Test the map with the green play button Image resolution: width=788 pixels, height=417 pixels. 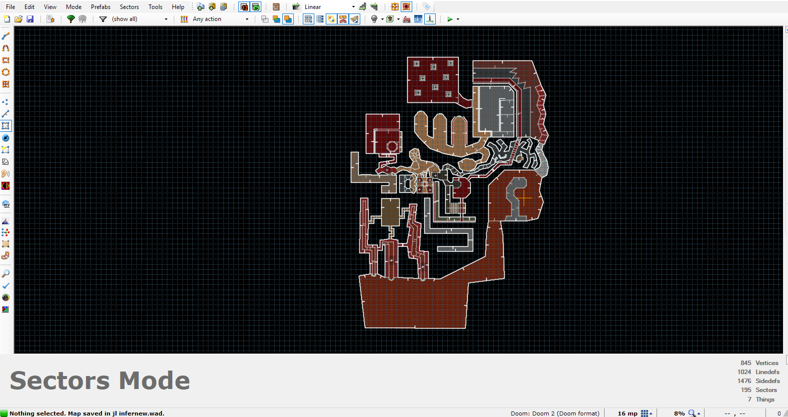tap(450, 19)
